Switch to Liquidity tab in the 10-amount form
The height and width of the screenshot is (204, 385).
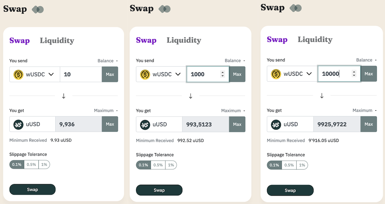pos(57,41)
